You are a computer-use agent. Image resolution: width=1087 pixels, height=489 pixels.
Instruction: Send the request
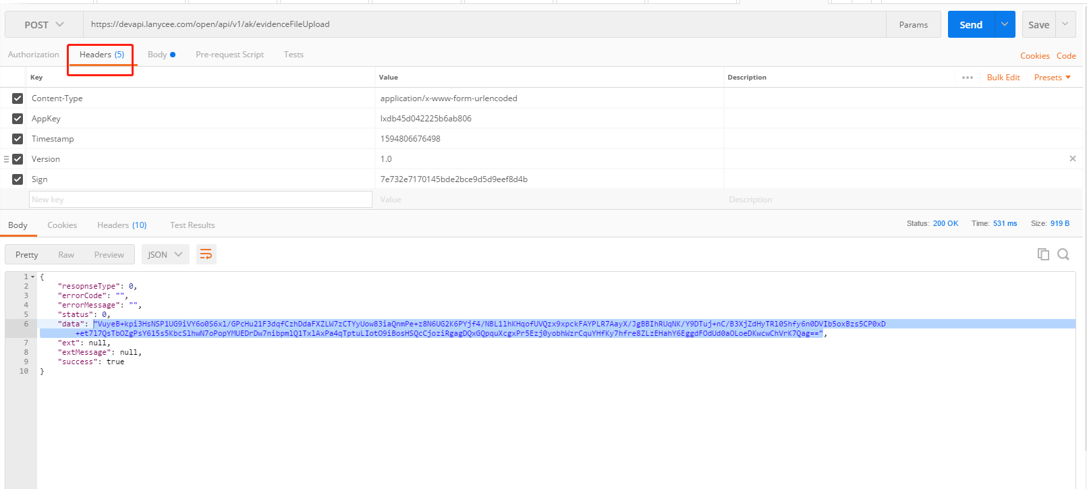[970, 25]
